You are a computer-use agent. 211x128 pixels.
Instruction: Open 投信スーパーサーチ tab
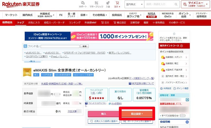click(54, 23)
